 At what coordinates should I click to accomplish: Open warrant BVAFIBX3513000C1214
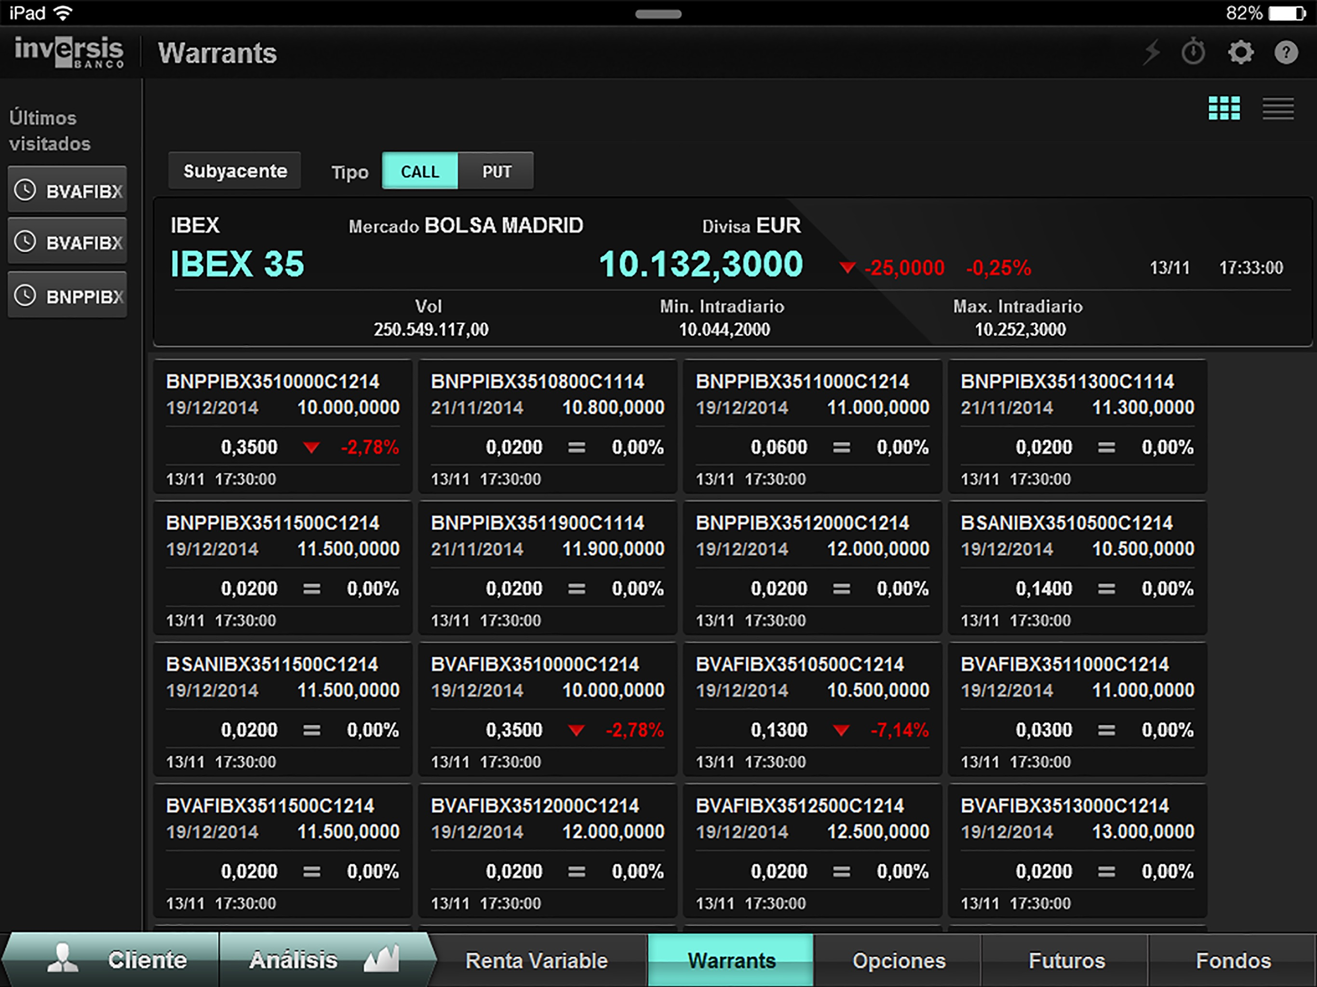click(x=1077, y=851)
